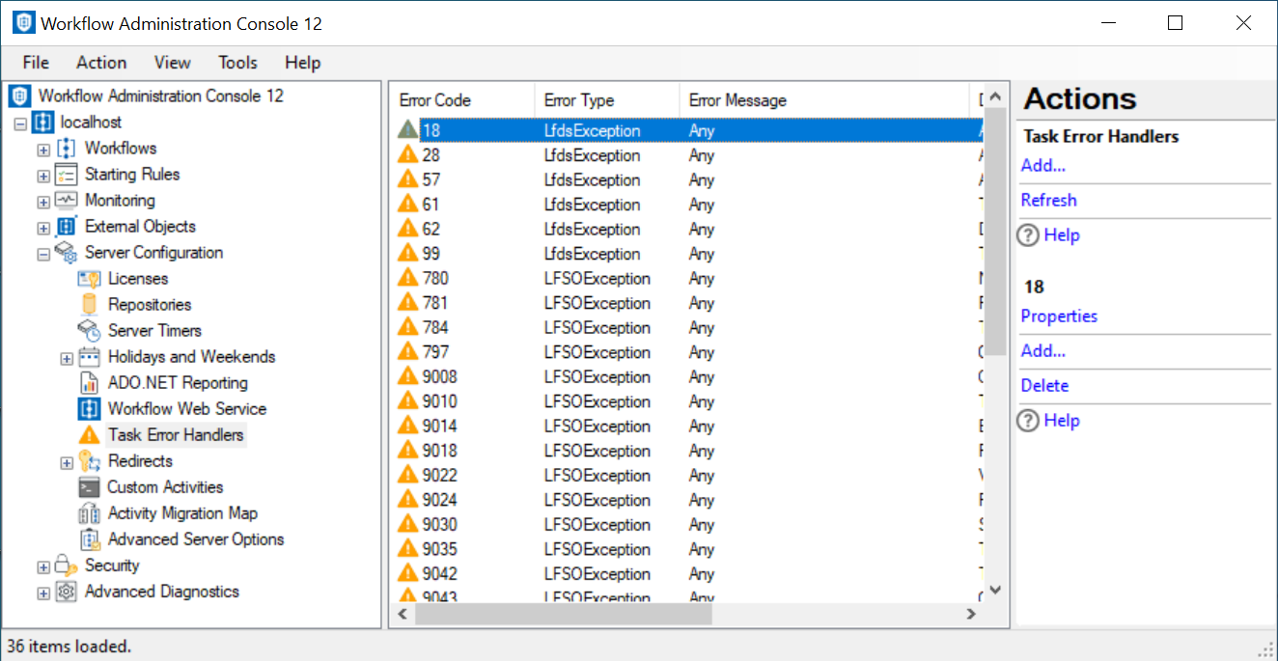Click the horizontal scrollbar right arrow

coord(972,614)
